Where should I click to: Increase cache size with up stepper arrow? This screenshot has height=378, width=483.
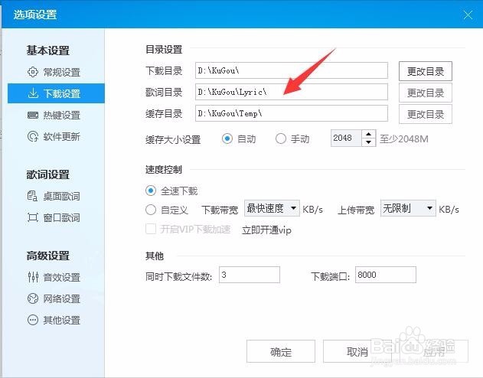point(369,134)
